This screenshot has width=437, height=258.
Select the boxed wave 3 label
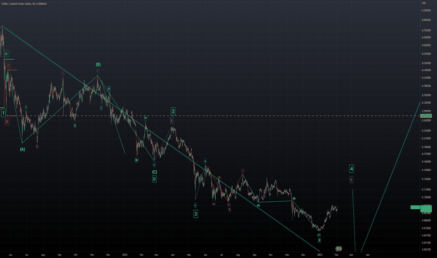click(x=196, y=214)
